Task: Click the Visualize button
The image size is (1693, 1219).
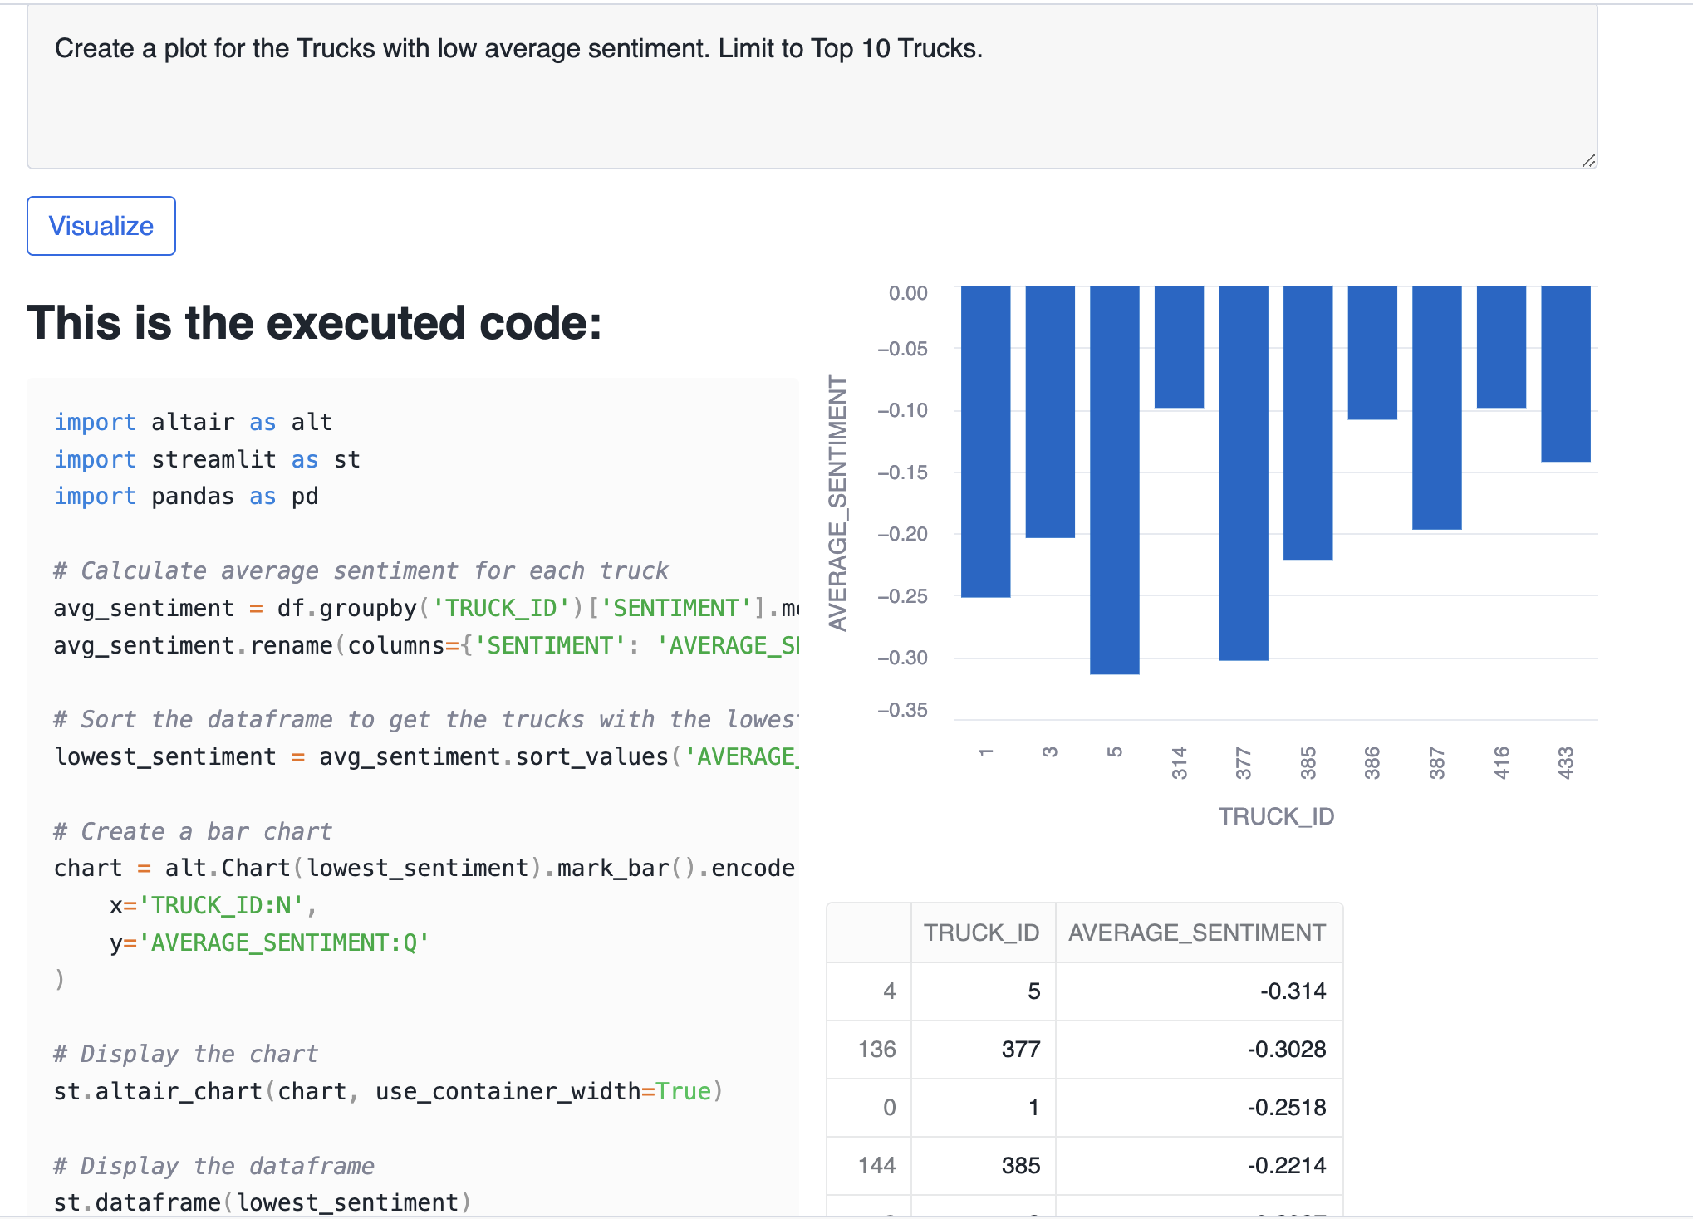Action: click(x=101, y=226)
